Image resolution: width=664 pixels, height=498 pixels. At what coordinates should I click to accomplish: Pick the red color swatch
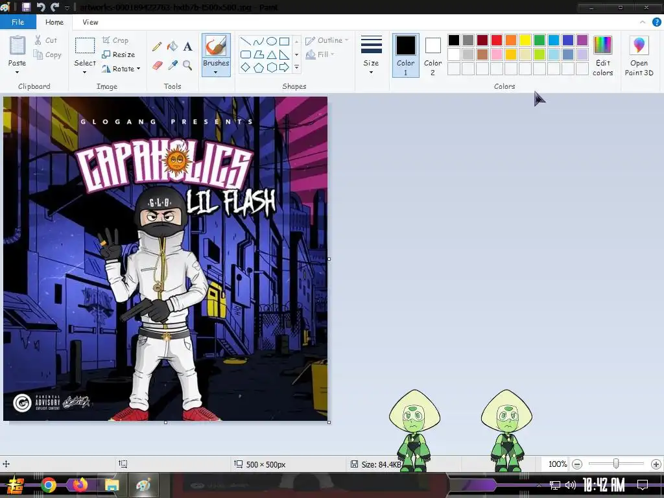tap(496, 40)
